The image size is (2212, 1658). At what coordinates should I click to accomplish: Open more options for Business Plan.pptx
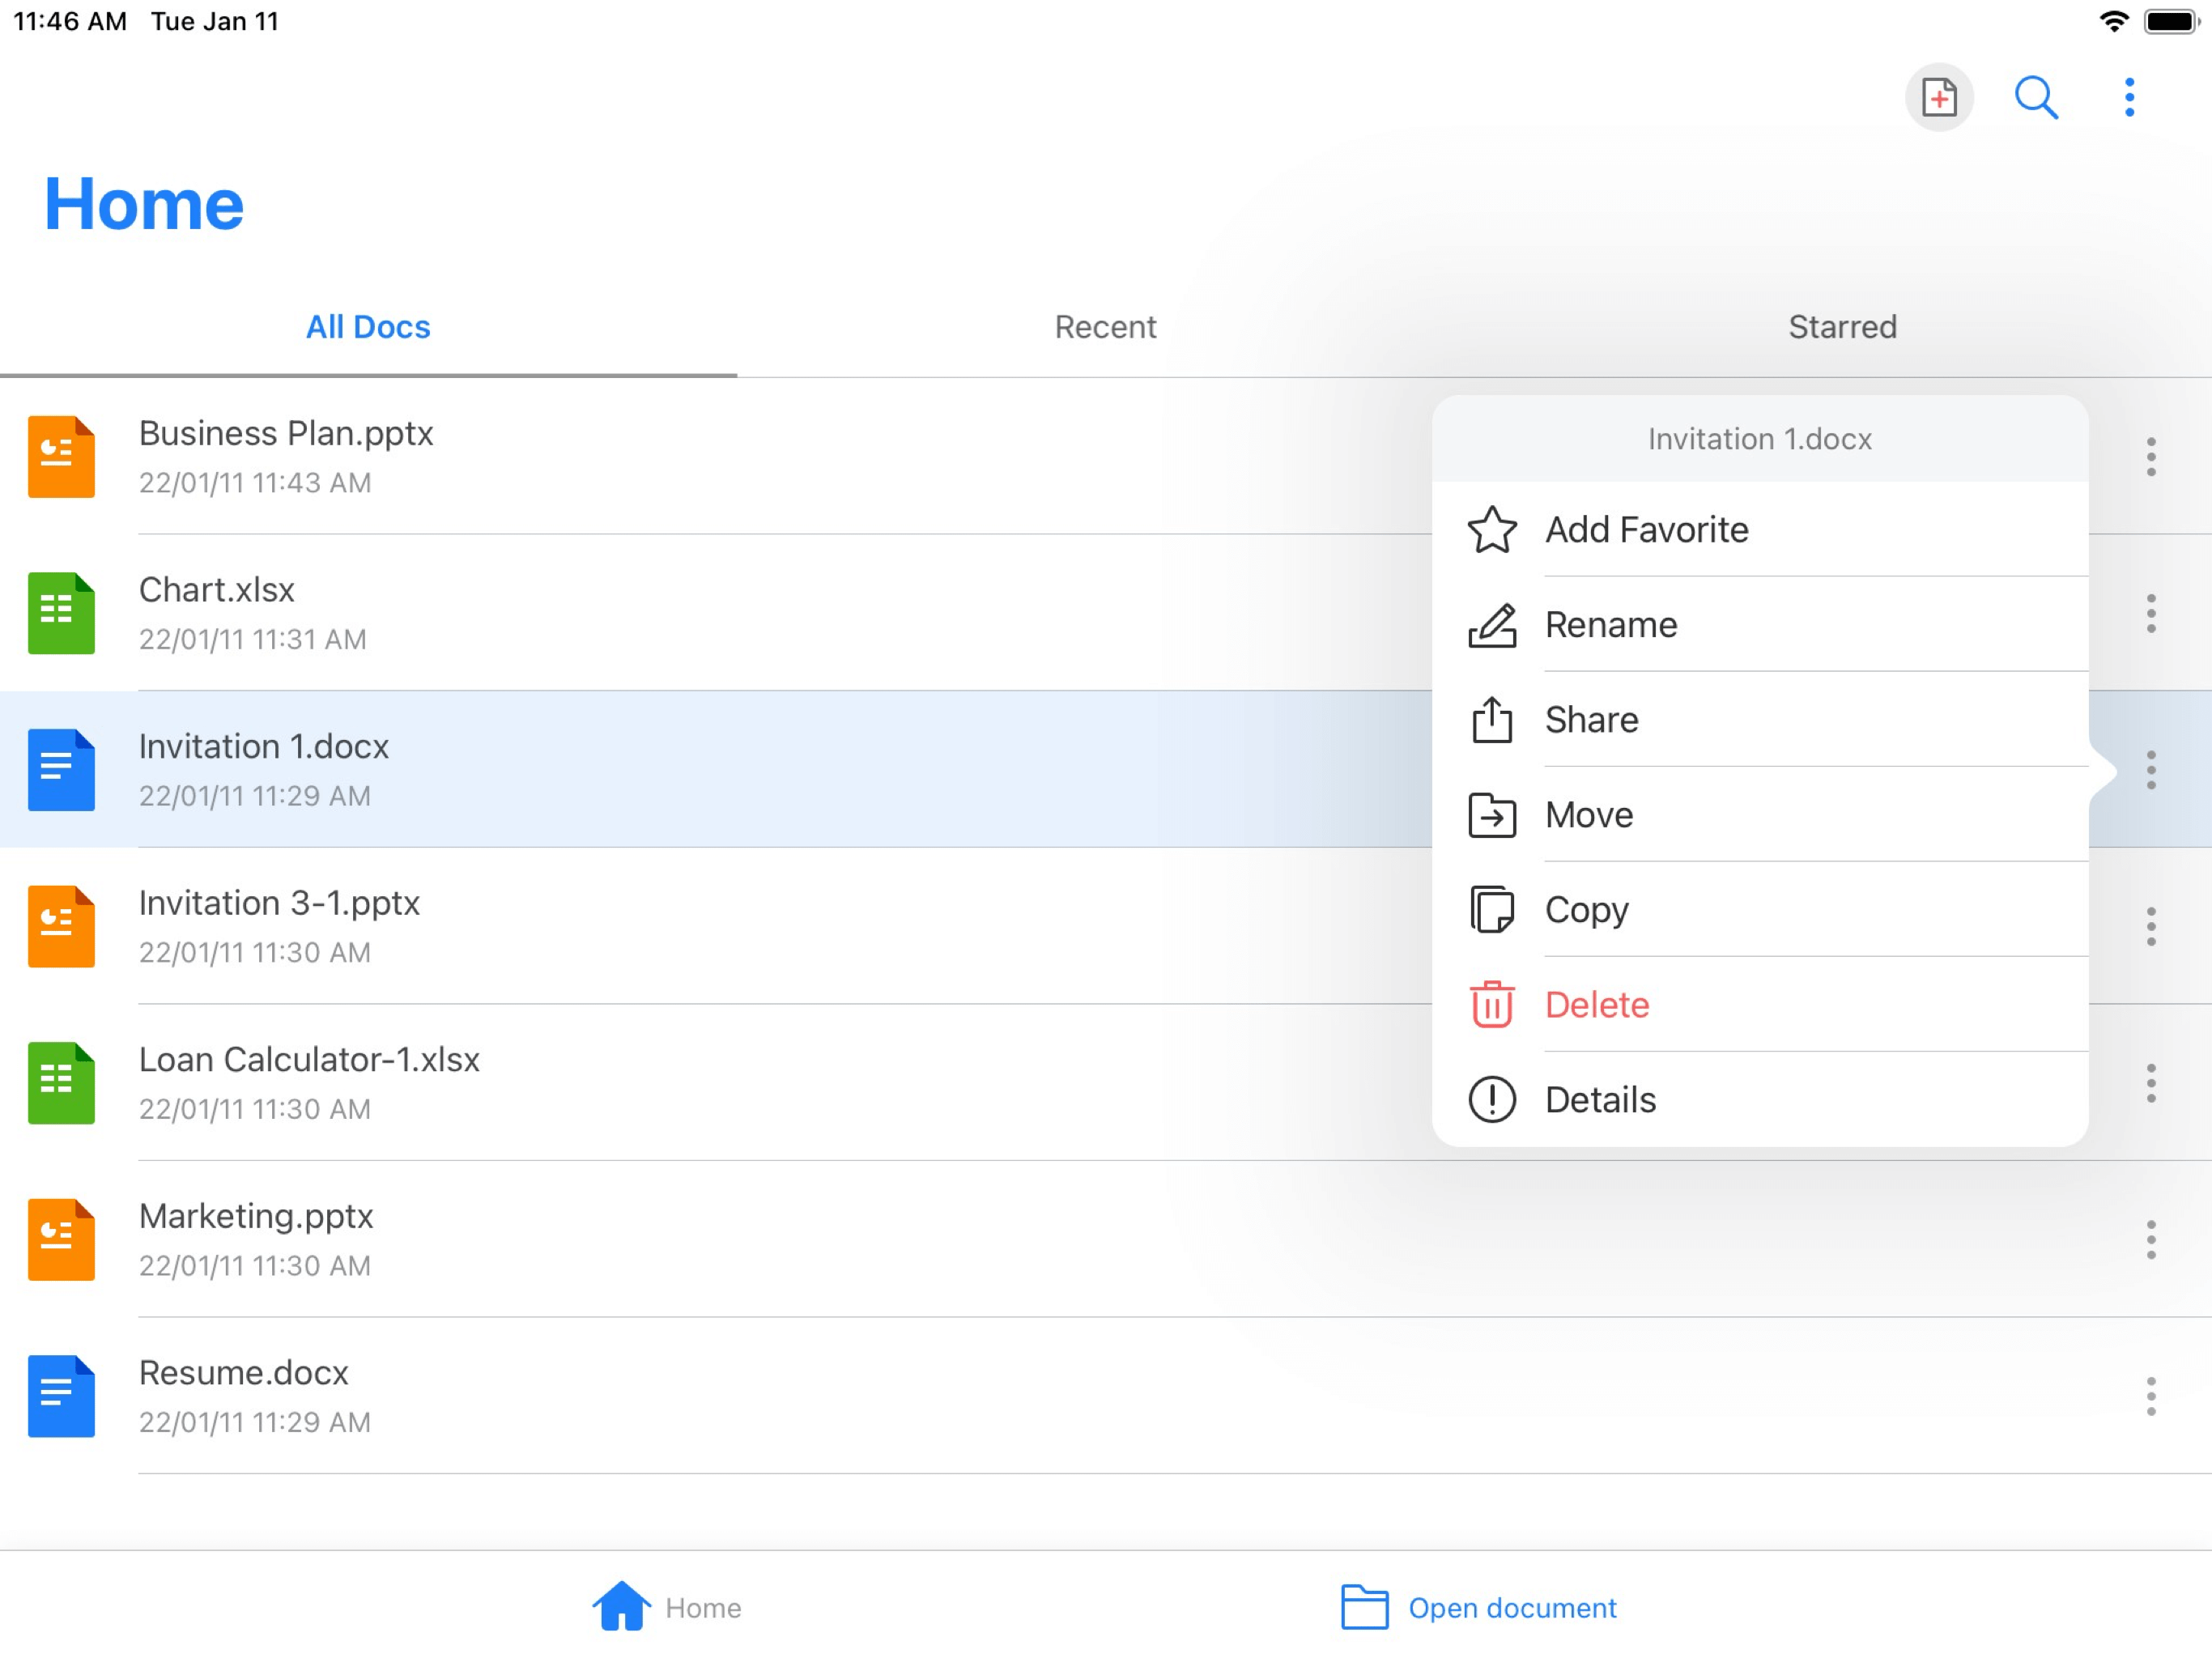click(x=2150, y=457)
